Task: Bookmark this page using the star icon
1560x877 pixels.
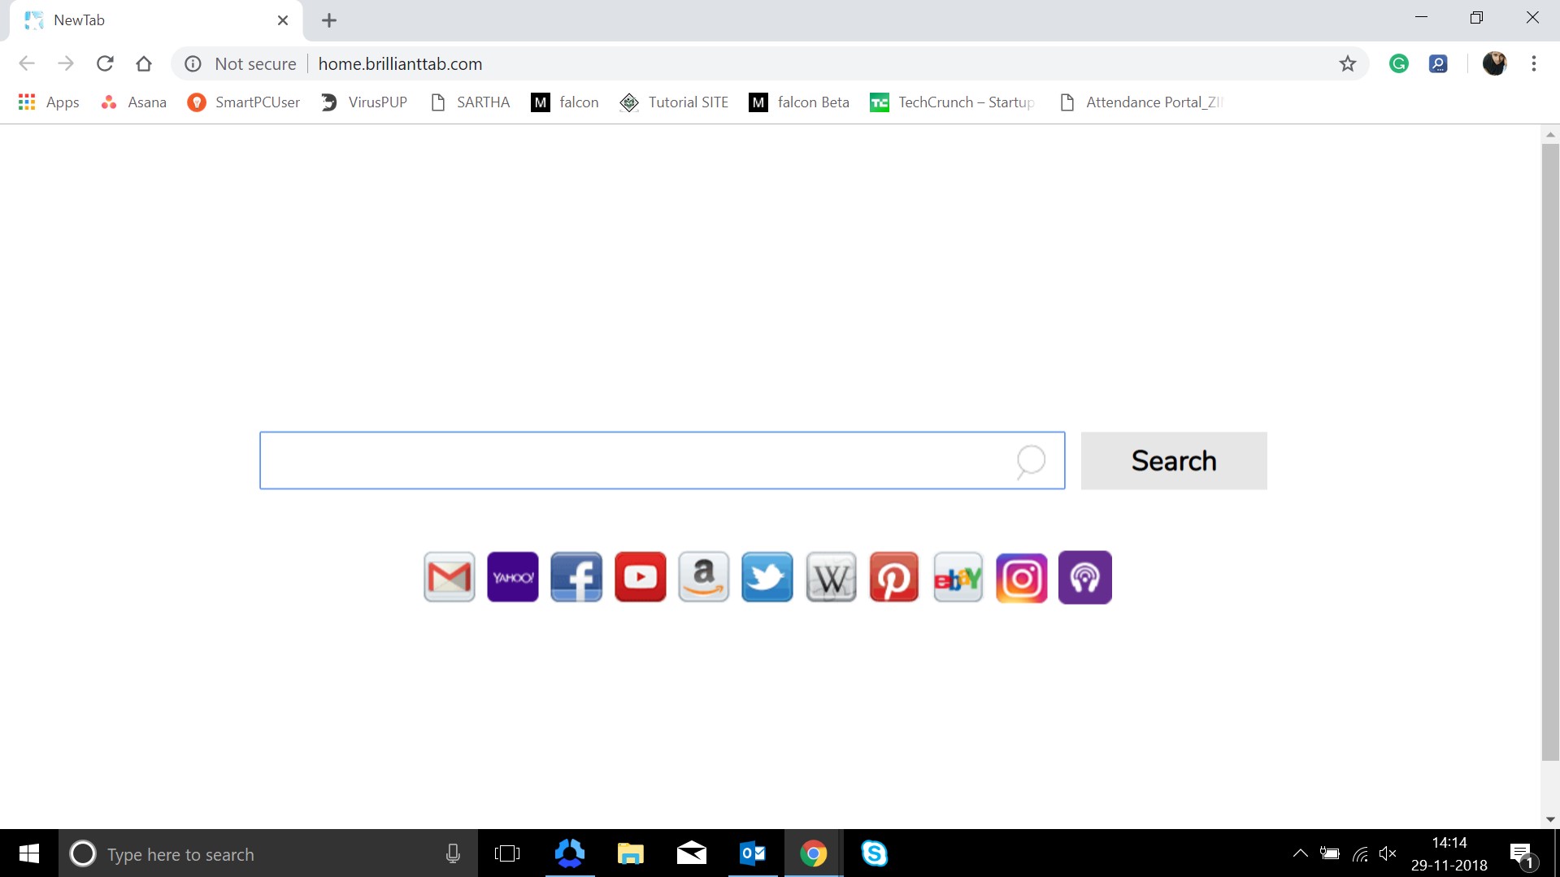Action: [x=1348, y=63]
